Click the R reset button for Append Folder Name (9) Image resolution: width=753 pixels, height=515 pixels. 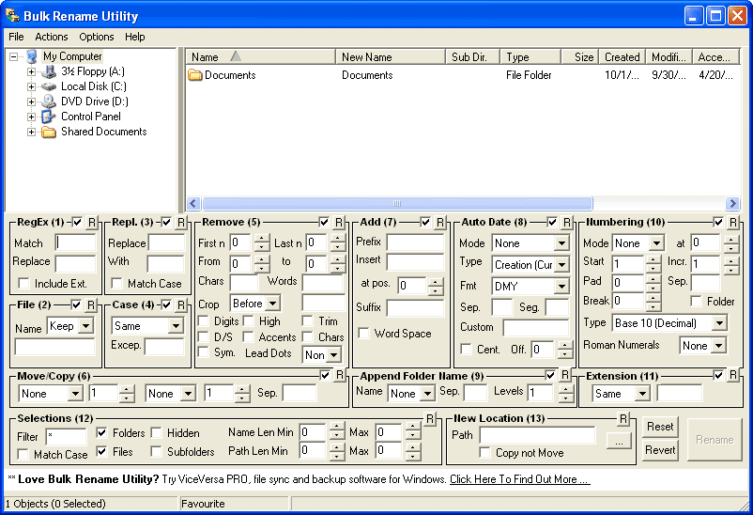pos(565,375)
